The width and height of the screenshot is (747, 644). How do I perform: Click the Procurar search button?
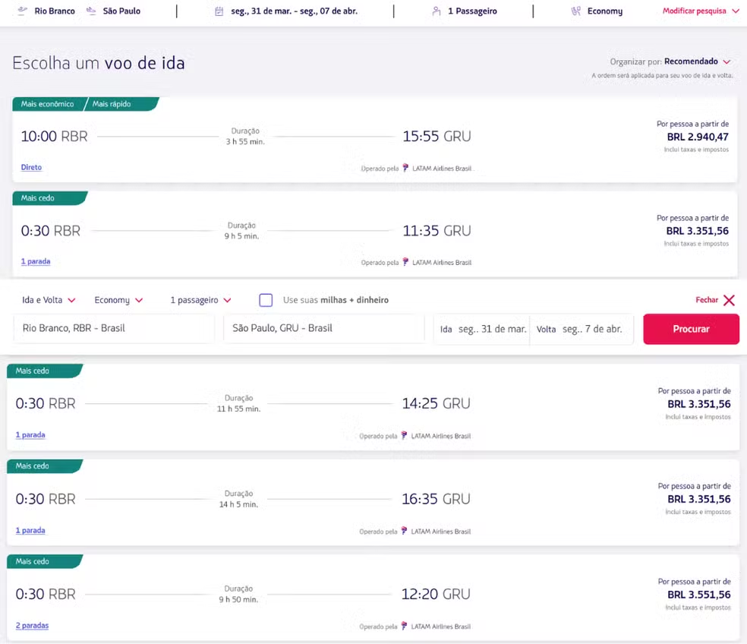click(x=691, y=329)
